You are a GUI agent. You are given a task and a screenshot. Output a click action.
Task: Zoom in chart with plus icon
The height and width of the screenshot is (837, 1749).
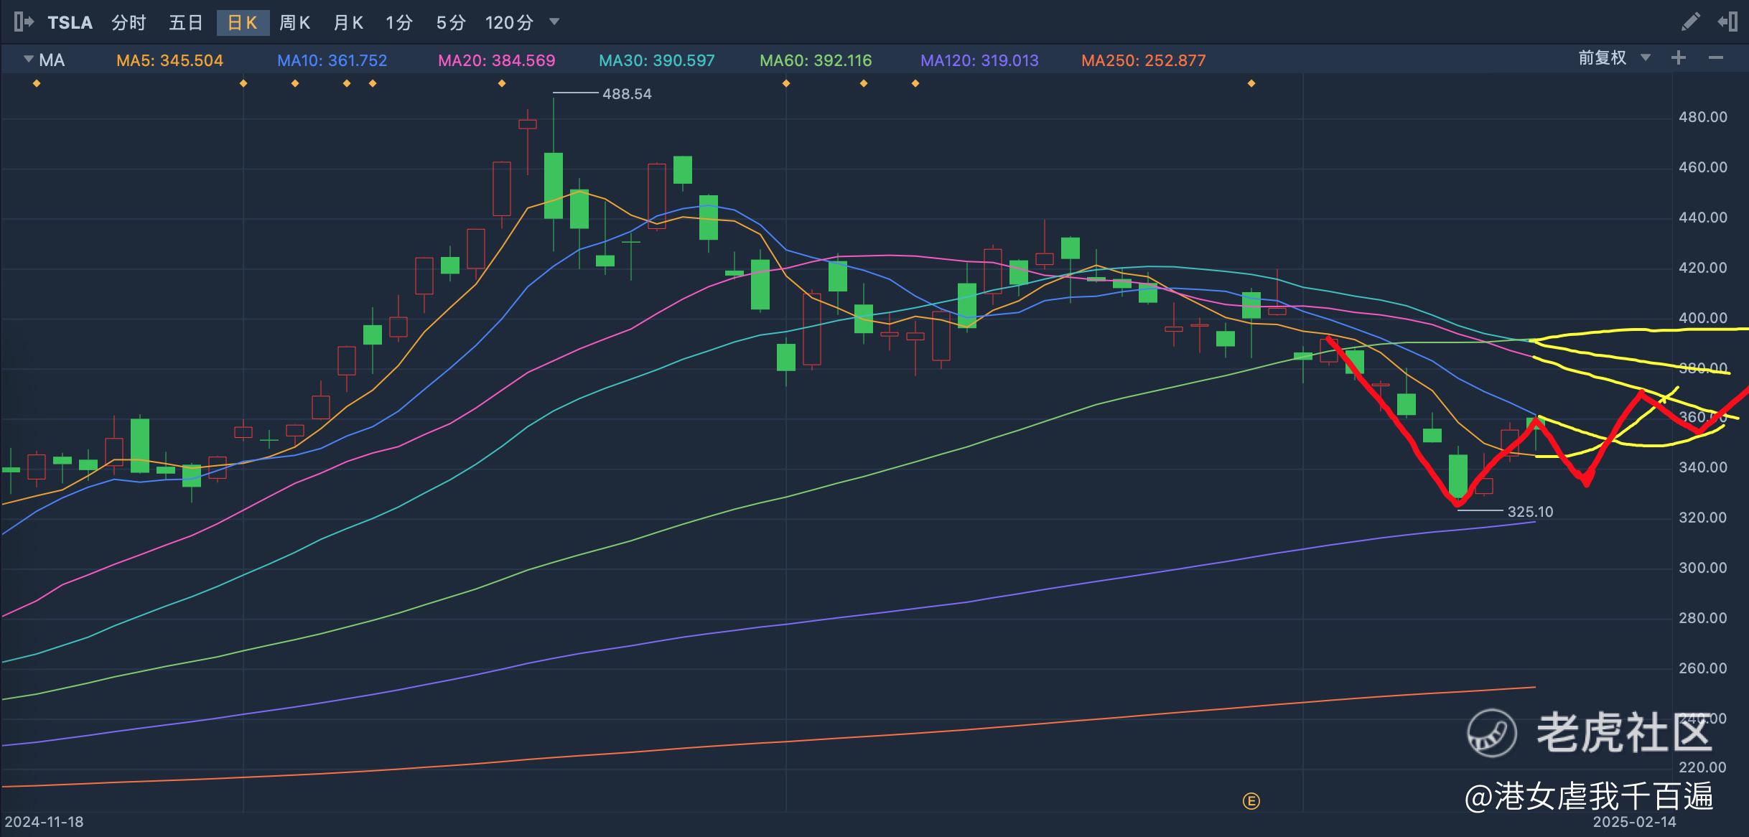[x=1678, y=58]
